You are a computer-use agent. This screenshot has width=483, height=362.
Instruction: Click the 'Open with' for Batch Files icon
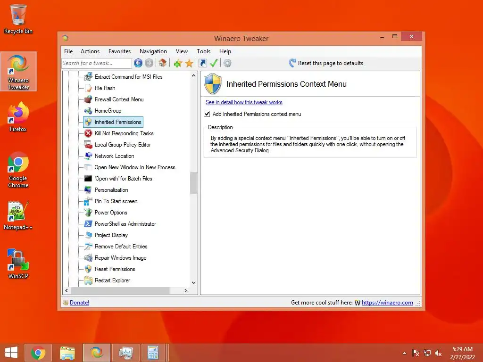click(x=88, y=179)
